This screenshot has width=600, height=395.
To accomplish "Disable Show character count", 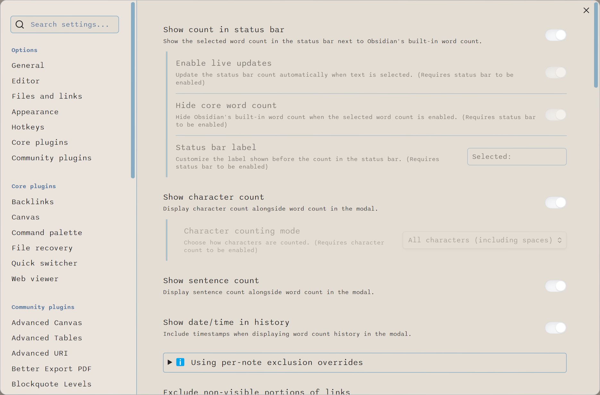I will pyautogui.click(x=555, y=202).
